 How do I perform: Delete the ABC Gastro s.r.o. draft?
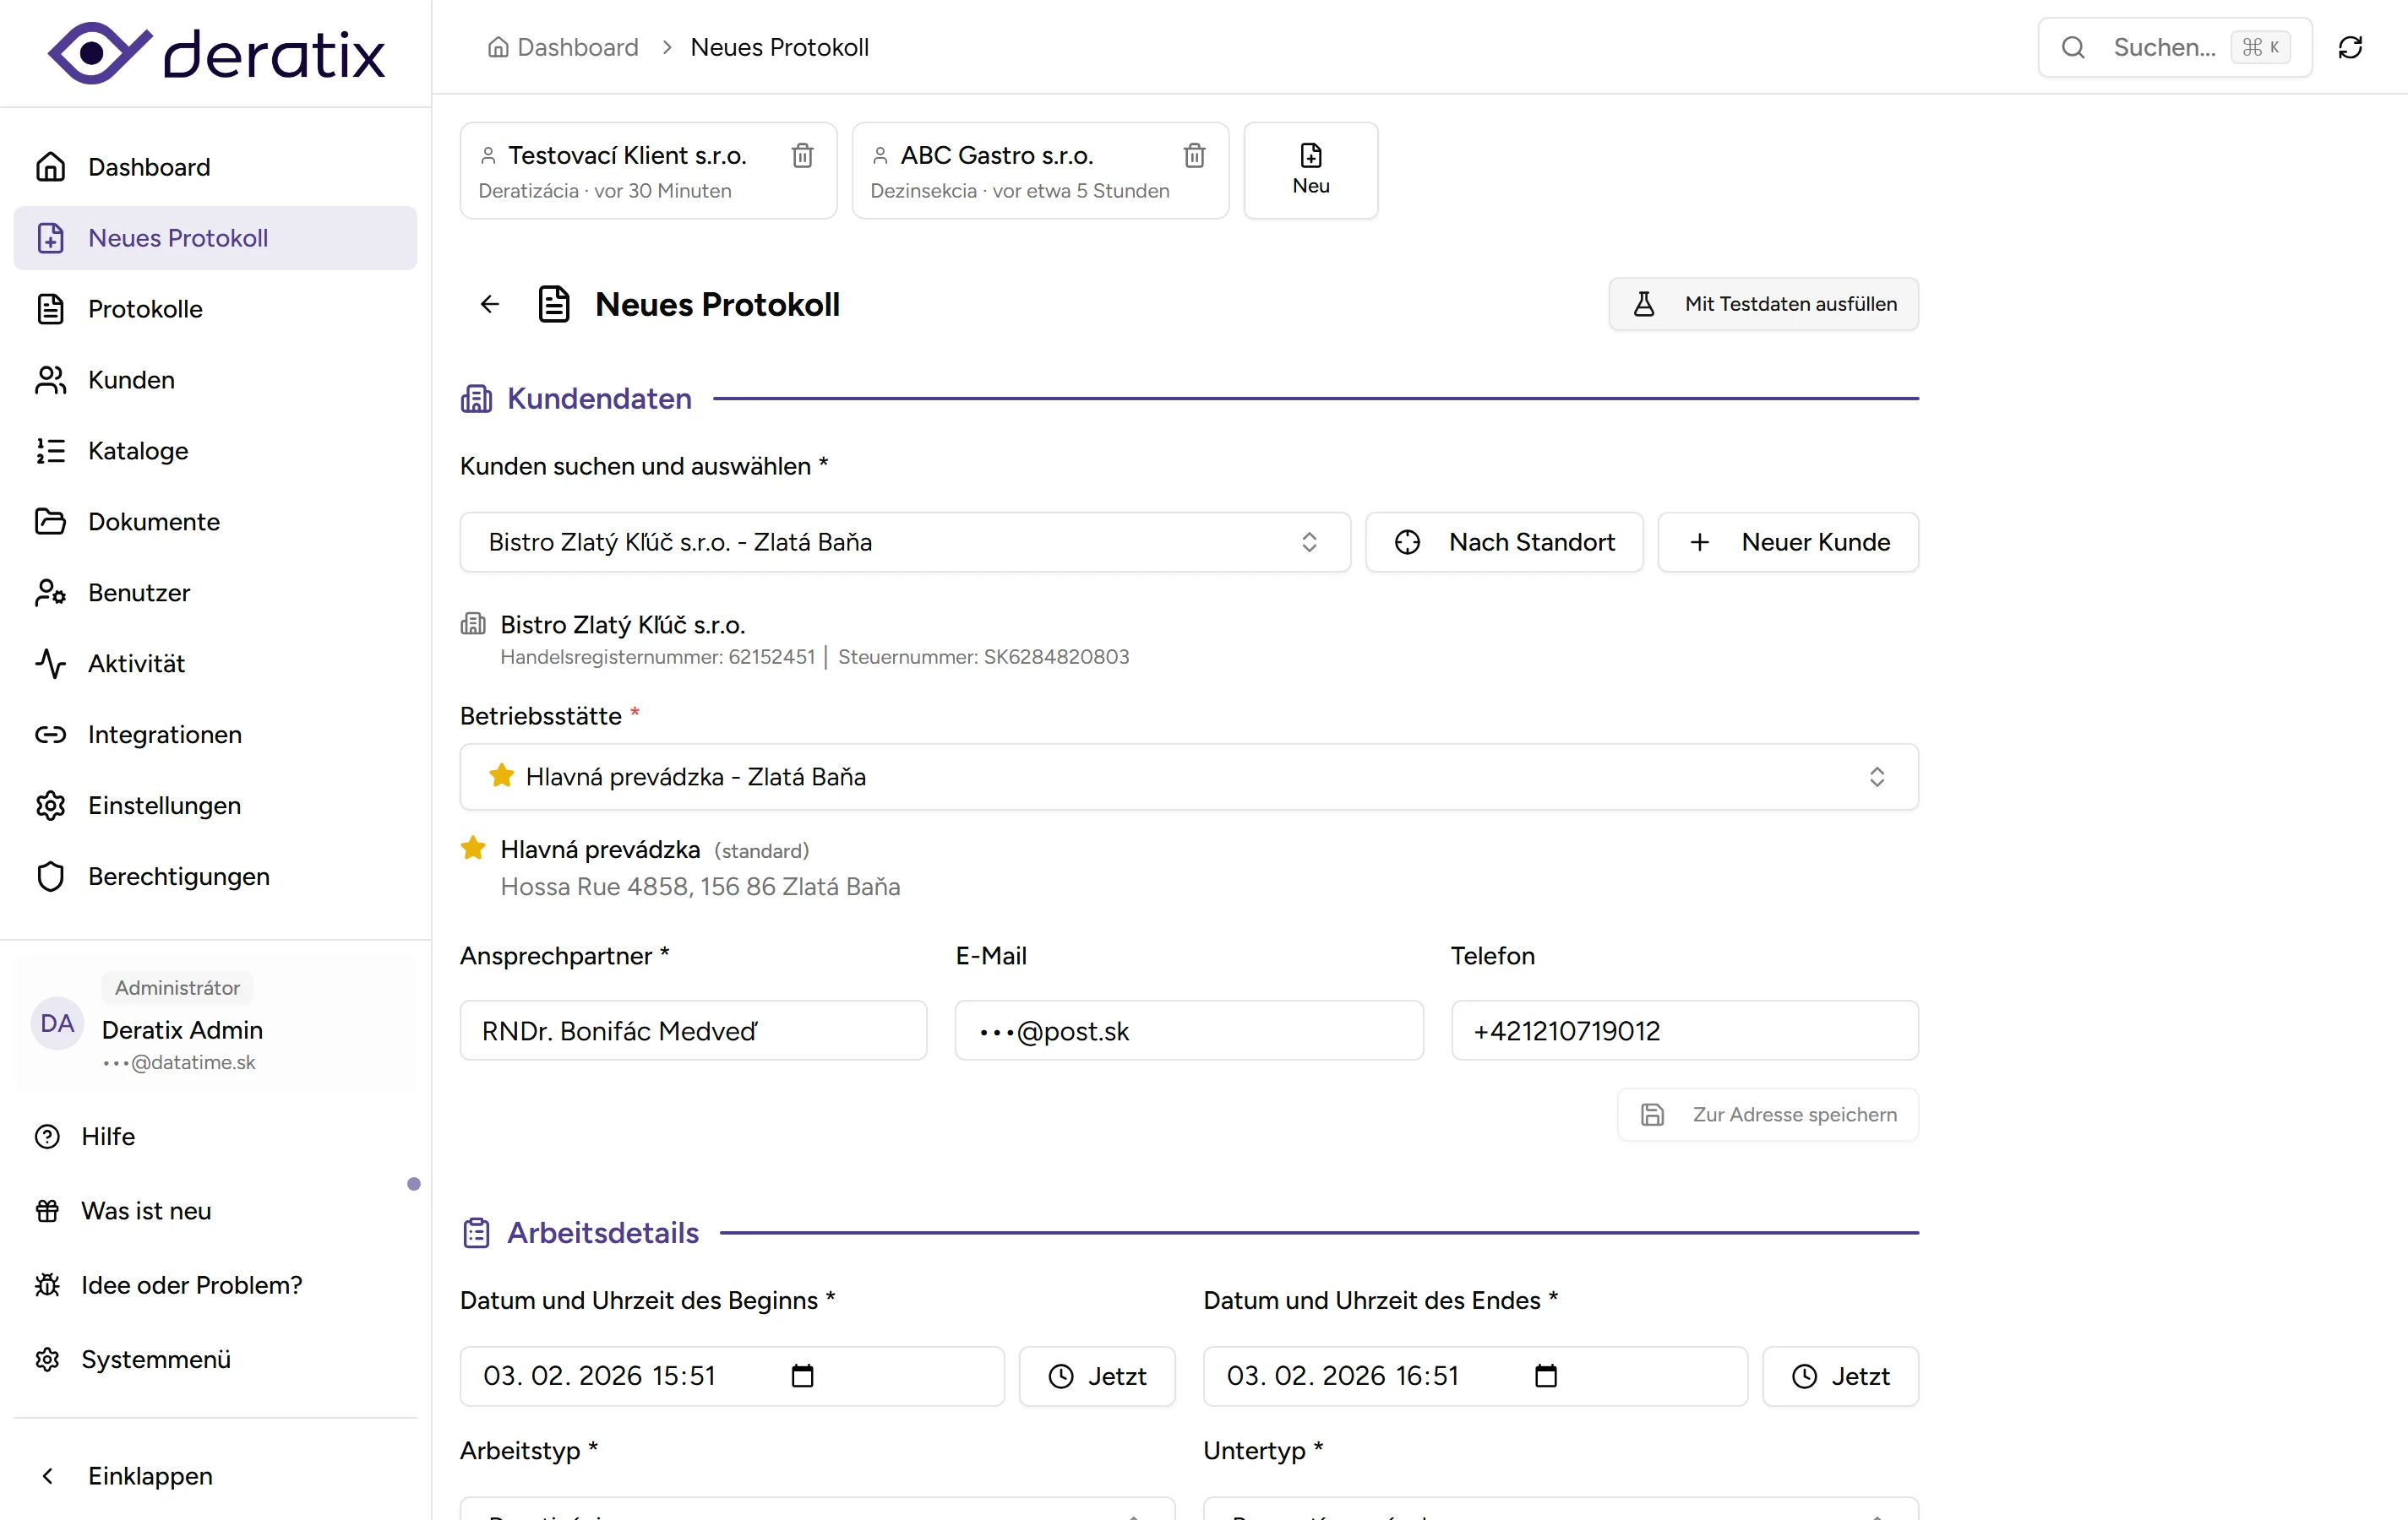1194,156
